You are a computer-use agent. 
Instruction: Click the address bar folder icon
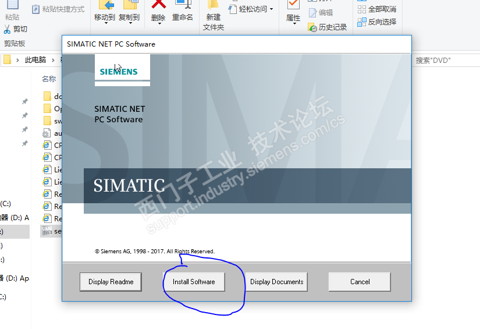pyautogui.click(x=8, y=60)
